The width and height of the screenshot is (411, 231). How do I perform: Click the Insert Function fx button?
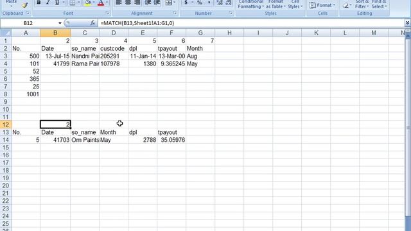[92, 23]
